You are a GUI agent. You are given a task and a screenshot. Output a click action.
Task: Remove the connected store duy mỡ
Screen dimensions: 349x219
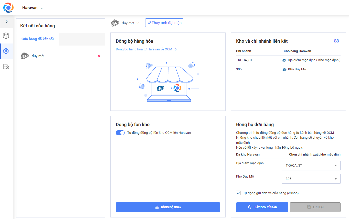click(x=99, y=56)
